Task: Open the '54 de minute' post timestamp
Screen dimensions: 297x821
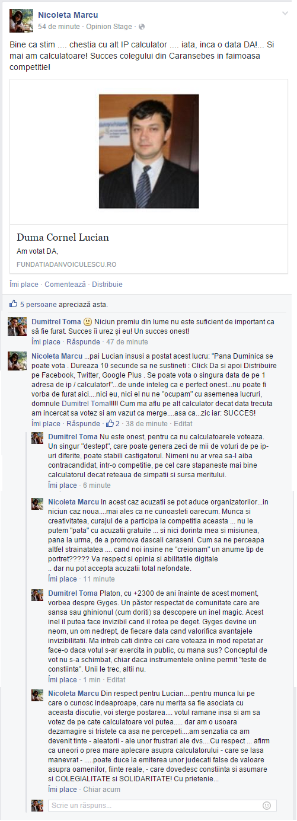Action: (x=59, y=27)
